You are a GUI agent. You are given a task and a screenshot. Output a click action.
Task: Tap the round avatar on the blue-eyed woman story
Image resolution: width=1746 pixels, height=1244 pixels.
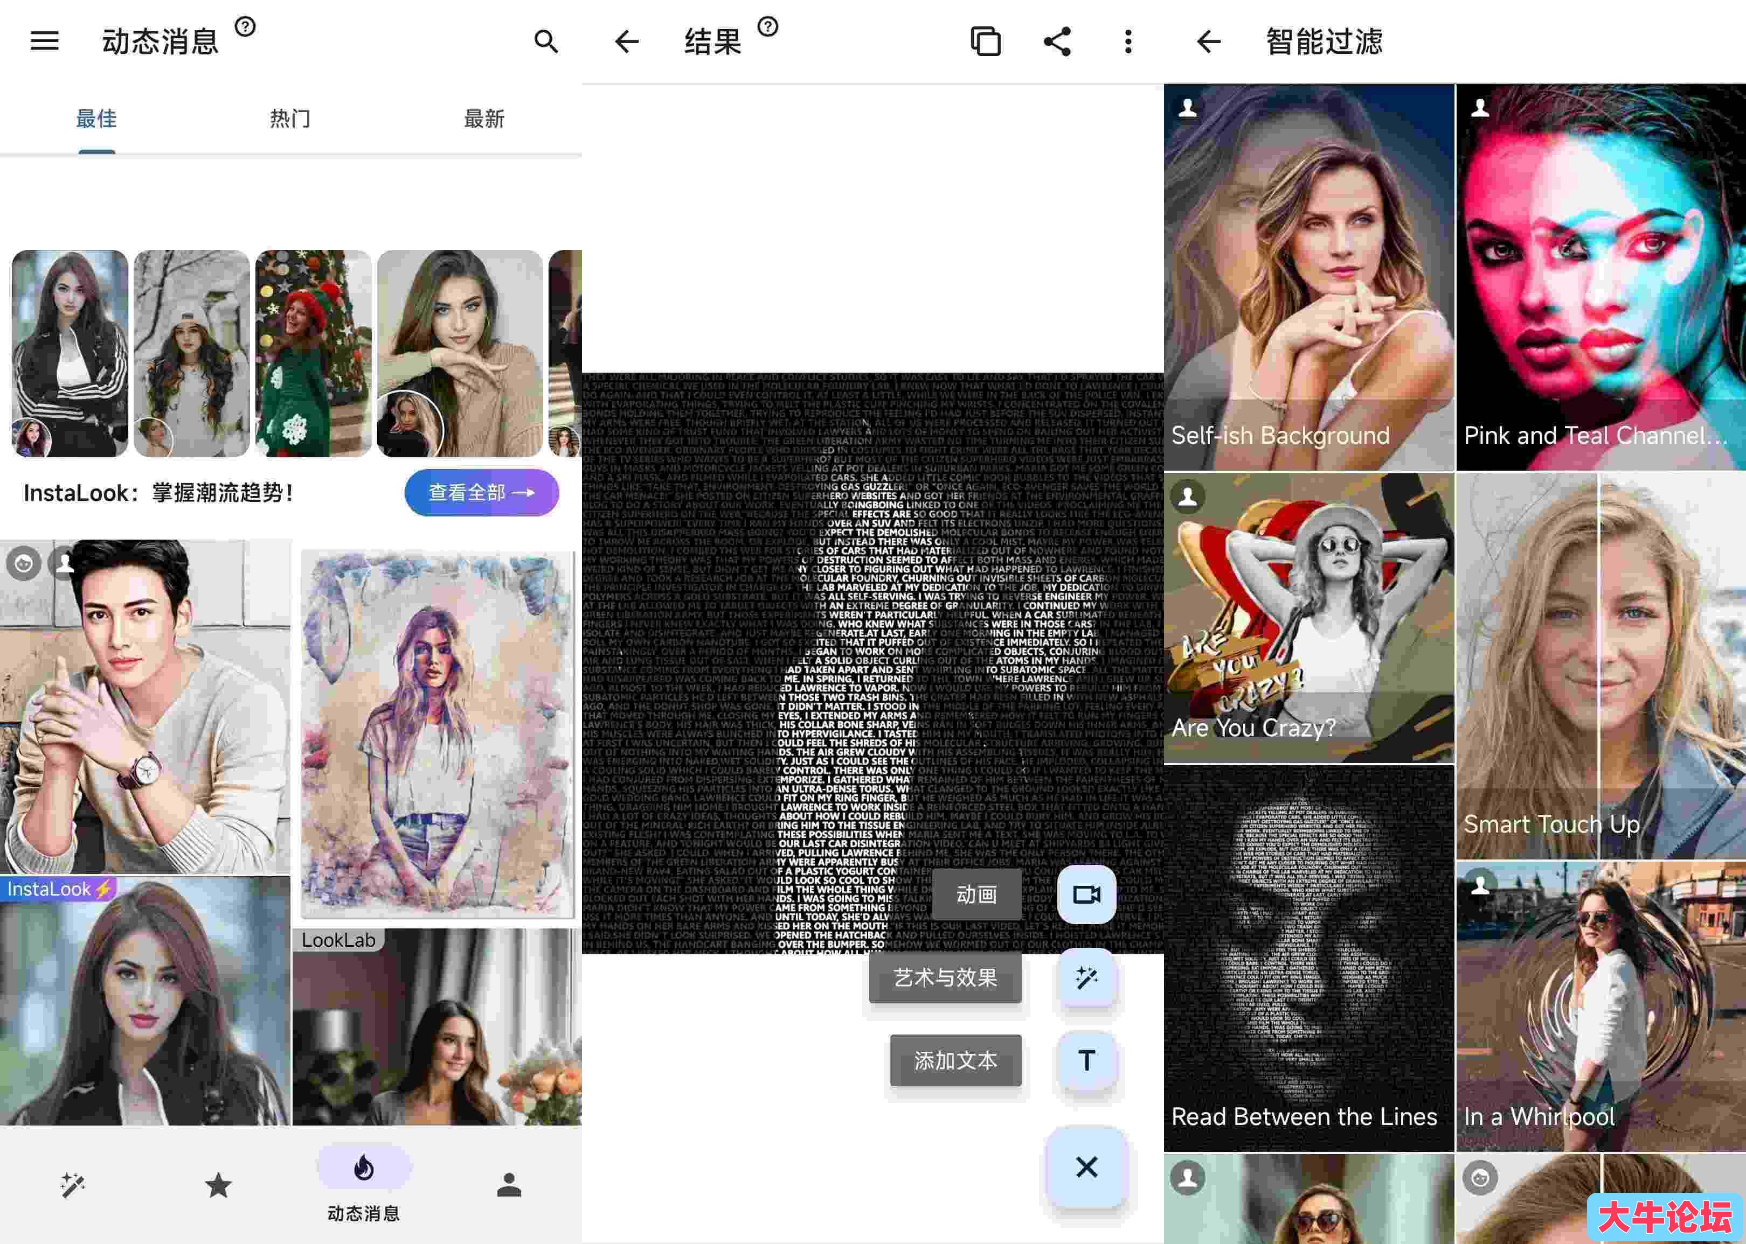(410, 424)
